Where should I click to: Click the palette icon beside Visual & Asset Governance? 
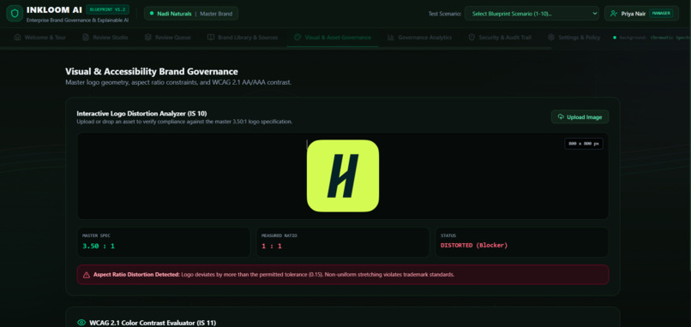tap(297, 38)
